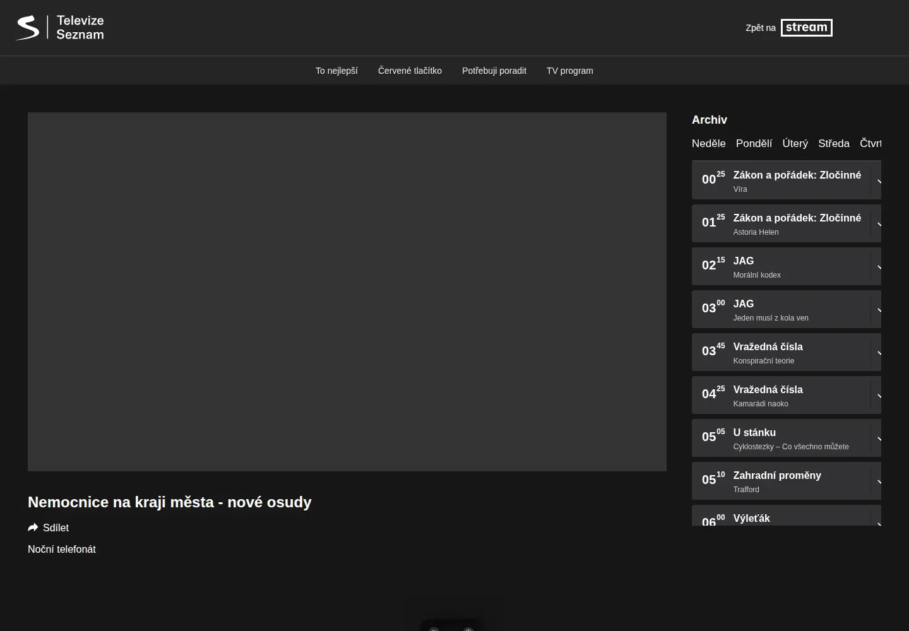Viewport: 909px width, 631px height.
Task: Click the Zpět na text link
Action: point(761,28)
